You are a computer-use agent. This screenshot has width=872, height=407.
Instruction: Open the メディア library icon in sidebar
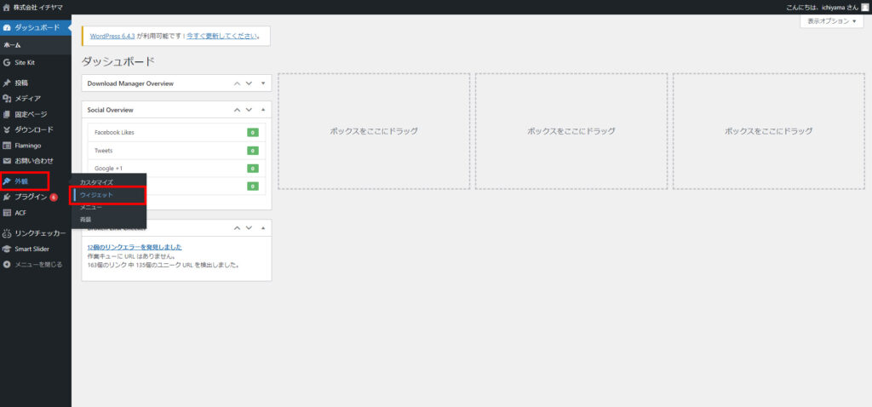pyautogui.click(x=7, y=99)
